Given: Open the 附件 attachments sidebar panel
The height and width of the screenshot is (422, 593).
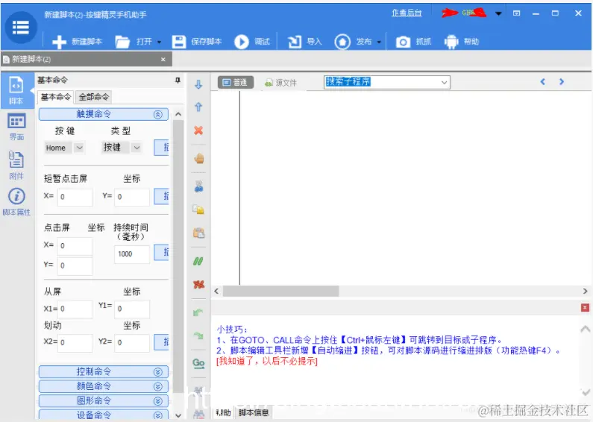Looking at the screenshot, I should pos(16,165).
